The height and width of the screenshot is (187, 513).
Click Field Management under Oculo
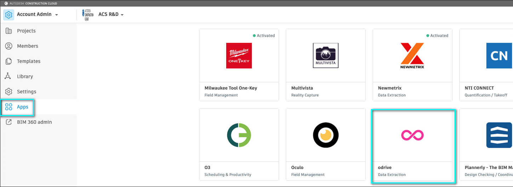click(x=308, y=175)
